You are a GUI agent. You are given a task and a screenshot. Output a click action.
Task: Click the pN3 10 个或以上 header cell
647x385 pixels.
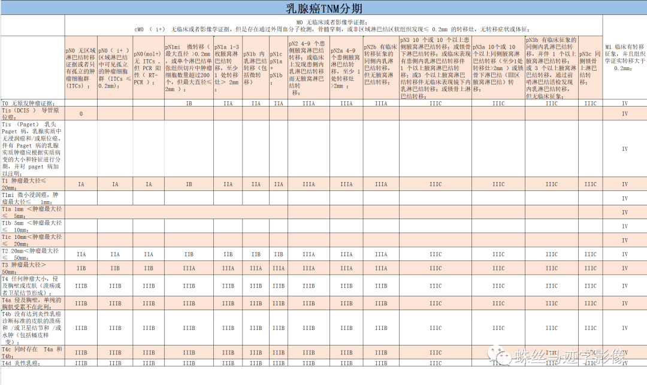point(436,68)
